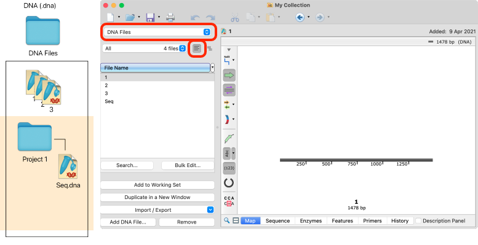Click the Copy icon in toolbar
The image size is (478, 245).
pos(250,17)
